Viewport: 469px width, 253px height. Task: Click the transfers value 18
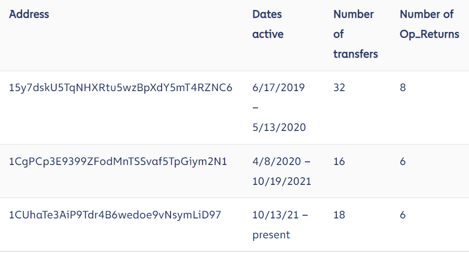(x=339, y=215)
